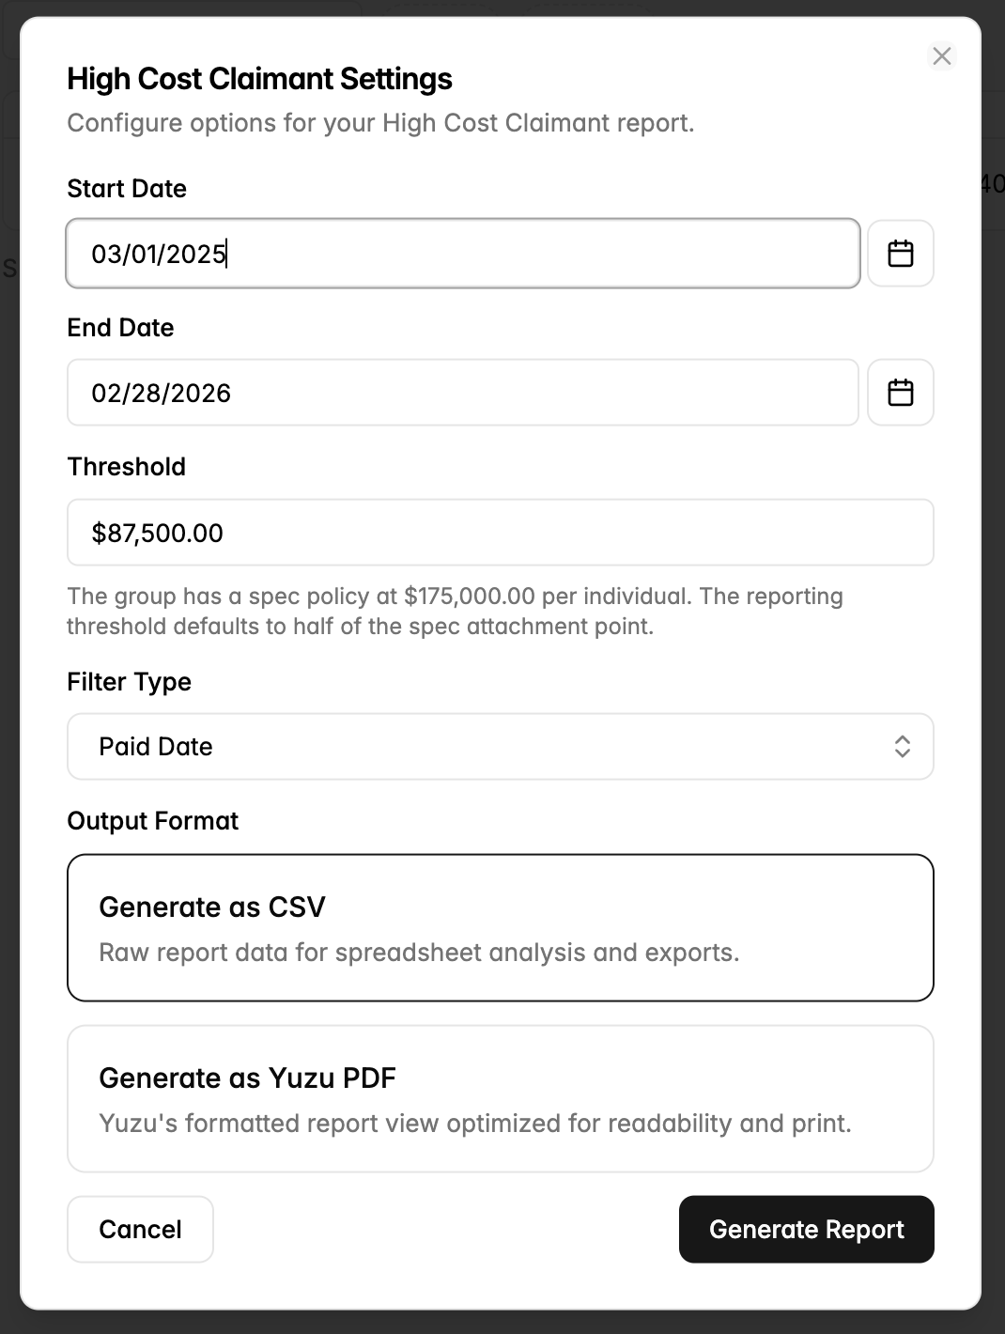Click into the End Date field showing 02/28/2026
Image resolution: width=1005 pixels, height=1334 pixels.
tap(463, 393)
